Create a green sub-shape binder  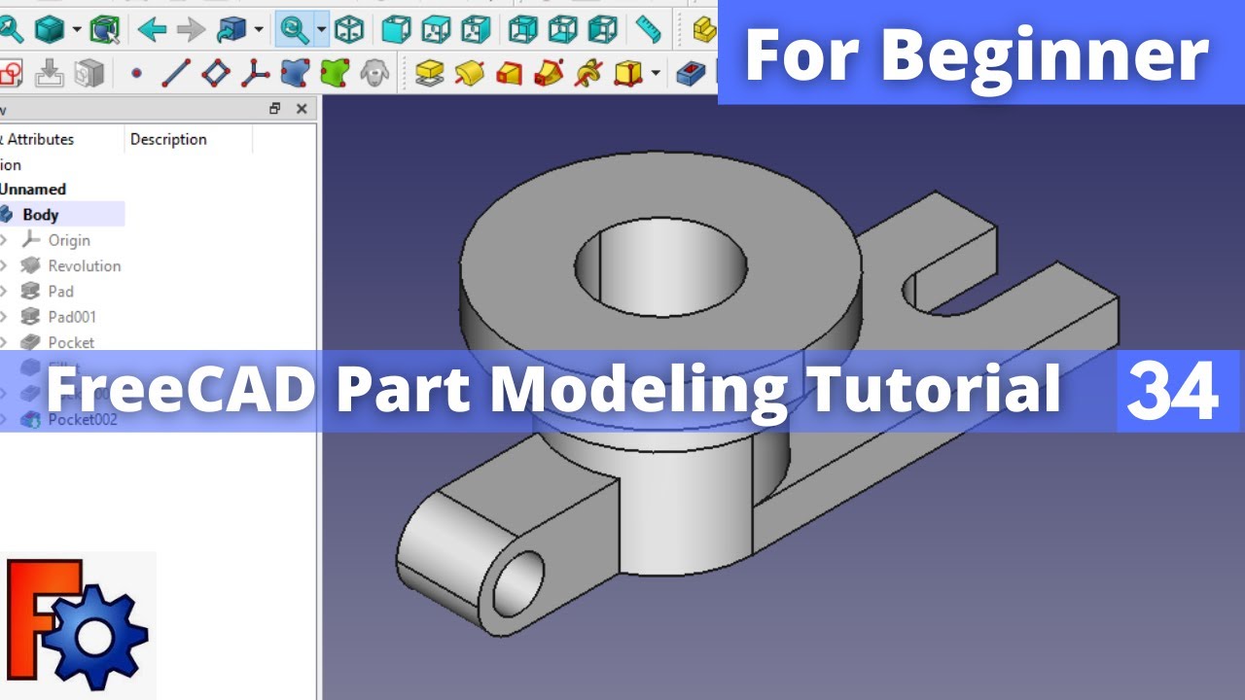click(x=334, y=72)
